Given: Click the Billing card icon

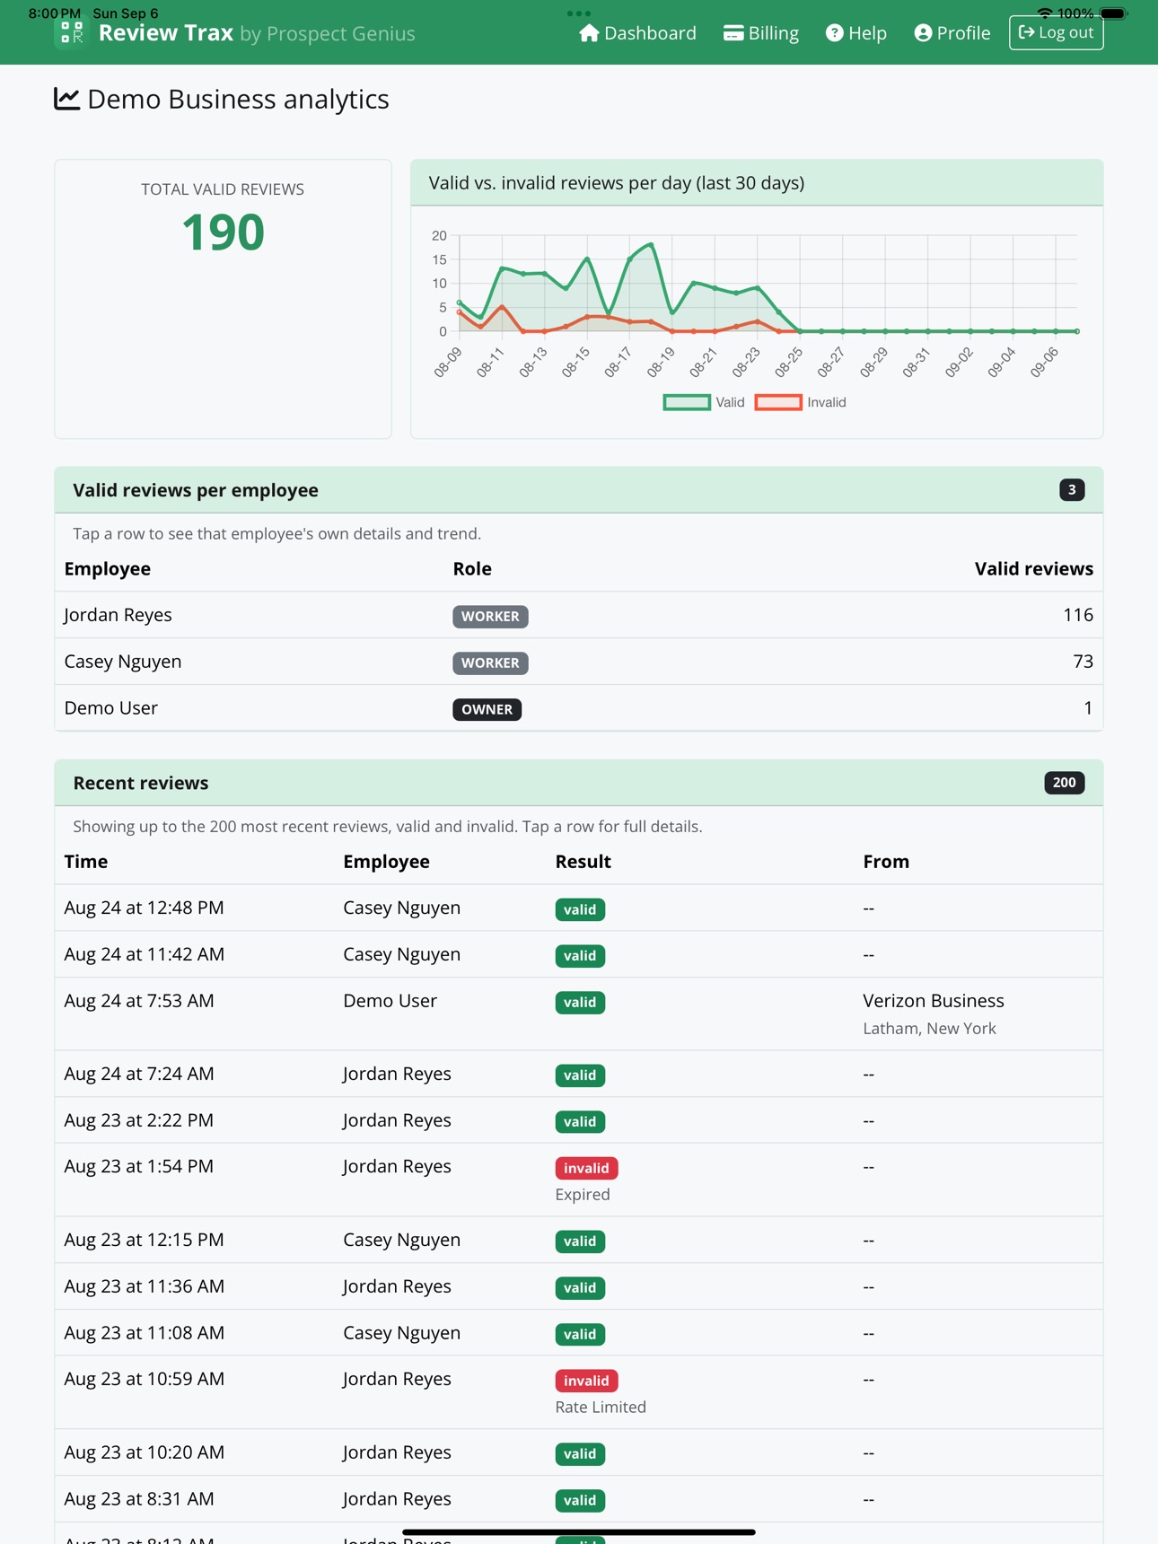Looking at the screenshot, I should tap(733, 33).
